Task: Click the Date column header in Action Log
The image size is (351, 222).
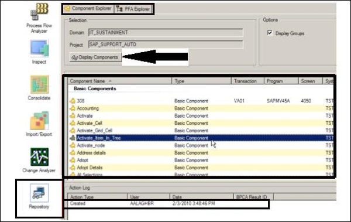Action: (x=201, y=197)
